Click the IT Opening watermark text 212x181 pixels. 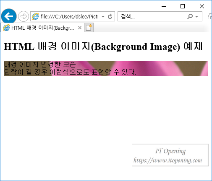[x=170, y=151]
